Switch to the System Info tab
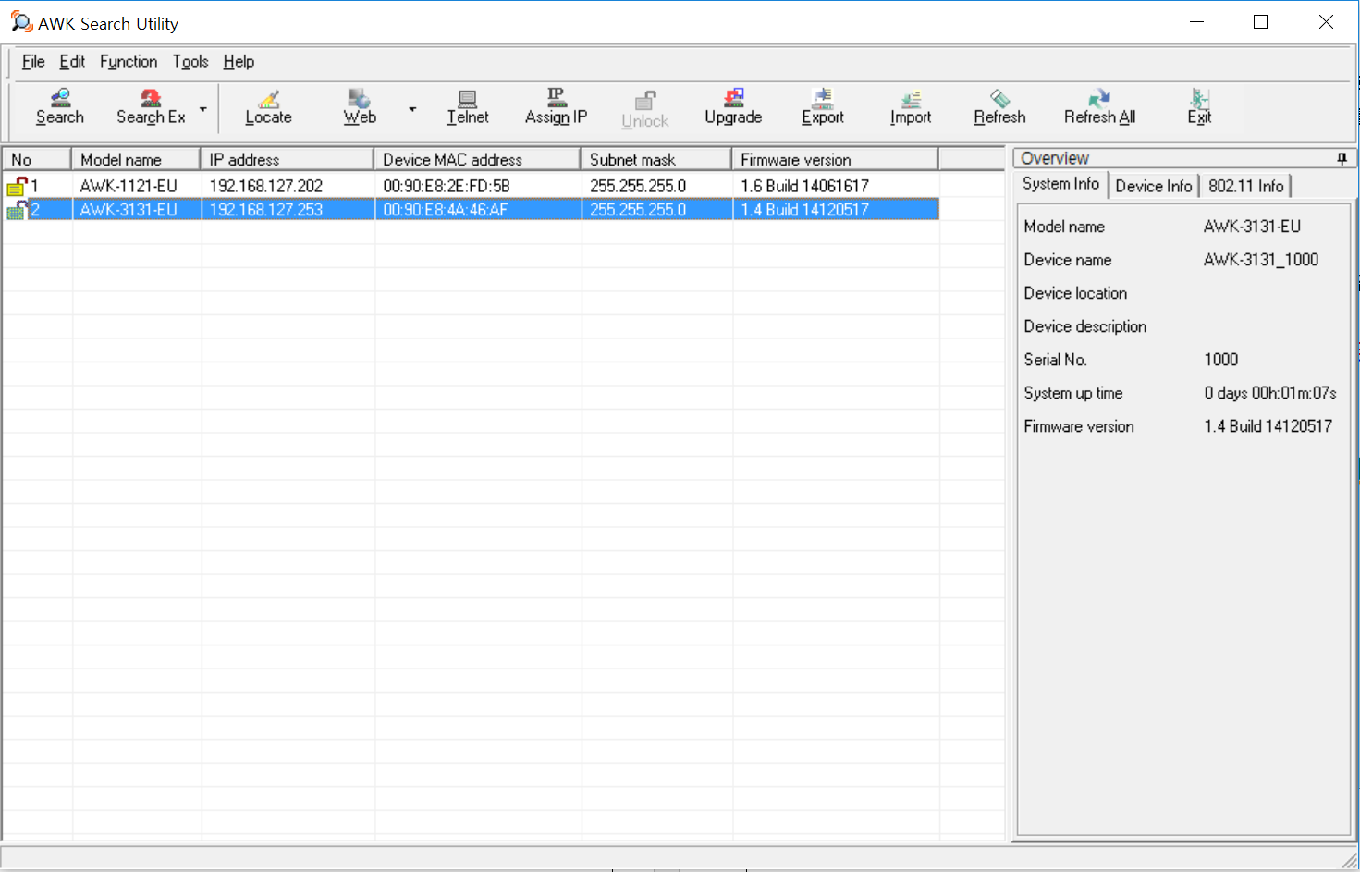1360x872 pixels. tap(1060, 184)
